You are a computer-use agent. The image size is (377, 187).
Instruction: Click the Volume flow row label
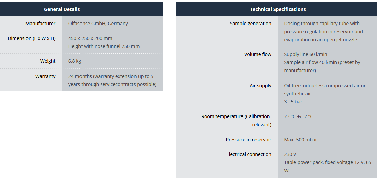(258, 54)
